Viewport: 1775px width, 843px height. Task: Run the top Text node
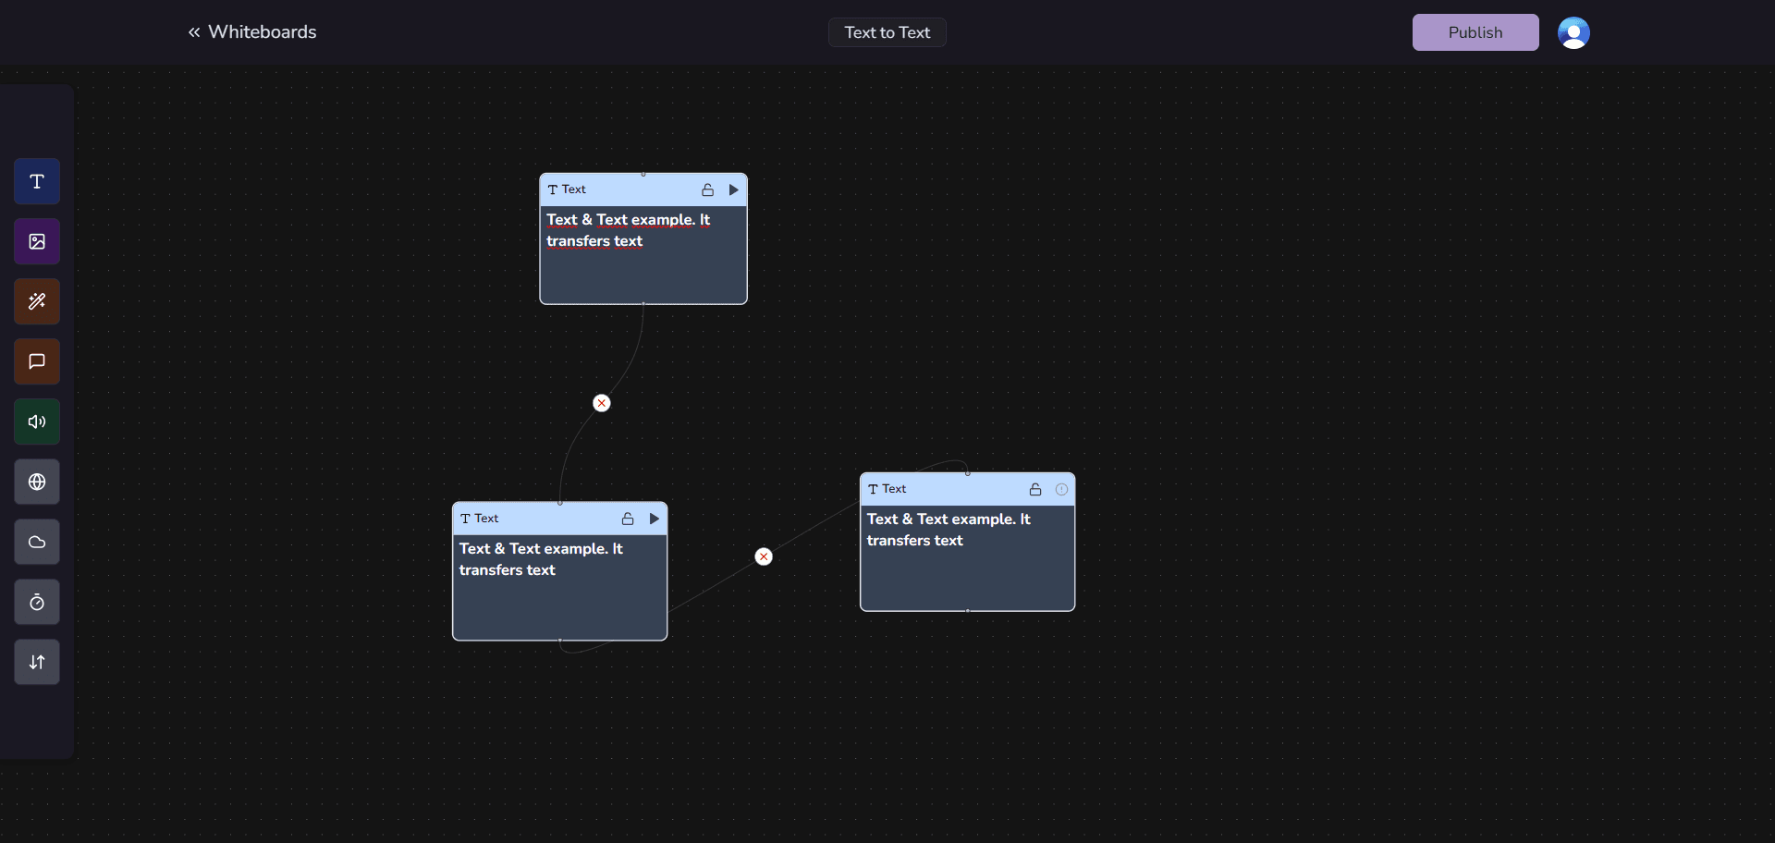pos(734,189)
